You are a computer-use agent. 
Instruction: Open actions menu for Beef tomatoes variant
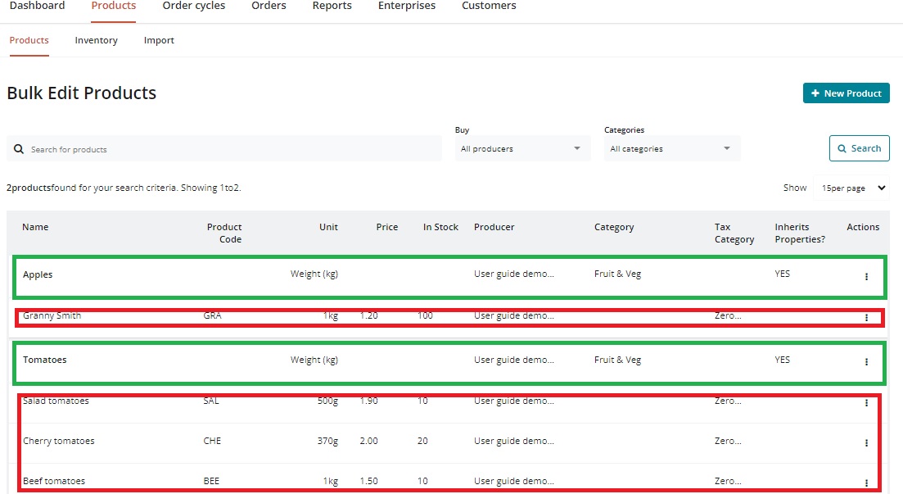coord(866,483)
